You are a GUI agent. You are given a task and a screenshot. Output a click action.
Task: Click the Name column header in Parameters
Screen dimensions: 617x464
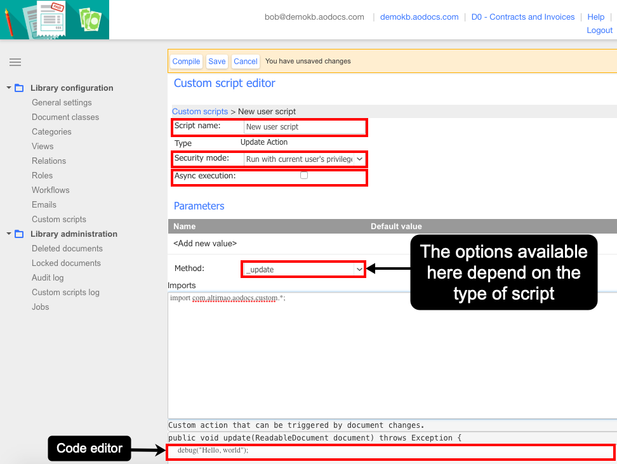(185, 227)
